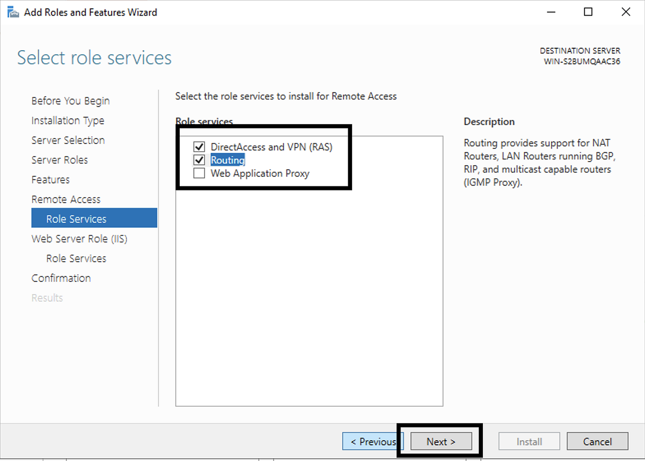Select Before You Begin in the sidebar
Screen dimensions: 645x461
pos(70,100)
